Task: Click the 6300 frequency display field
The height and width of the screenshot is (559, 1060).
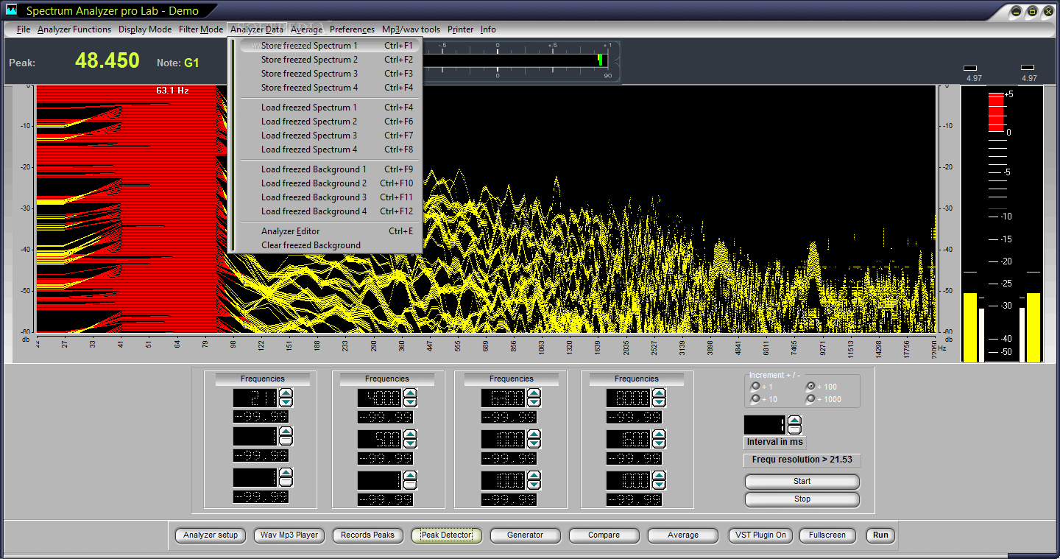Action: (504, 398)
